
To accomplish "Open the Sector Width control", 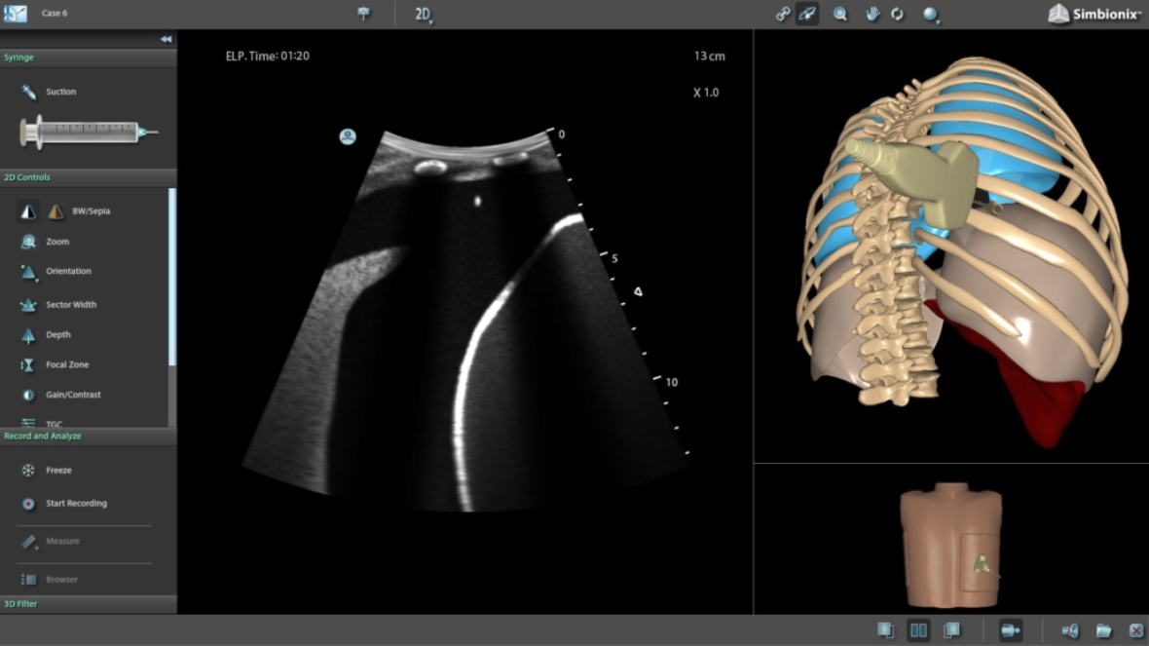I will (x=70, y=305).
